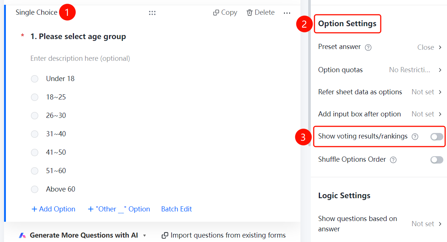This screenshot has width=447, height=242.
Task: Click the "Close" value of Preset answer
Action: (x=426, y=48)
